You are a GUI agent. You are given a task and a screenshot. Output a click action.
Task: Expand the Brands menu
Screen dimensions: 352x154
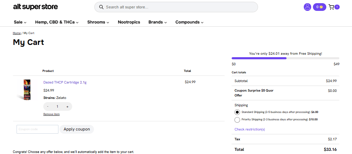click(158, 22)
